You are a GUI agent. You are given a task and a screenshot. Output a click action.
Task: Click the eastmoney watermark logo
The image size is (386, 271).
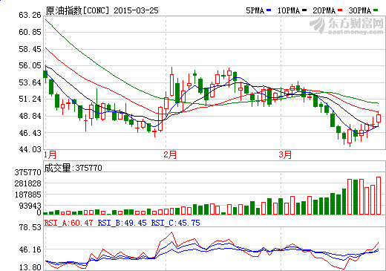347,26
